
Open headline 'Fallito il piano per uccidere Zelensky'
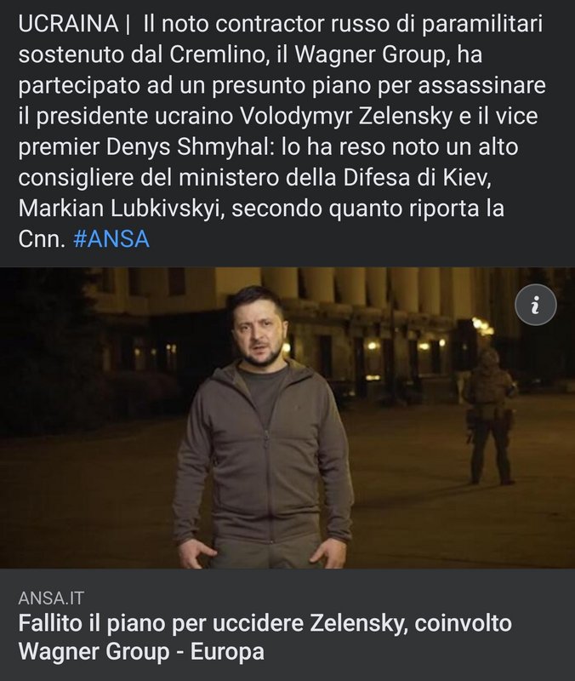pyautogui.click(x=213, y=623)
